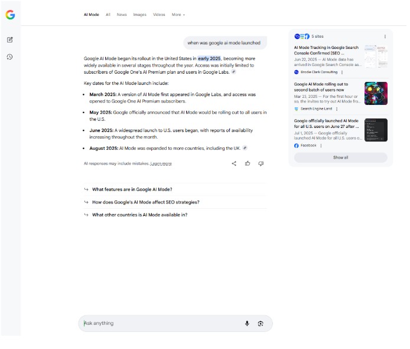The height and width of the screenshot is (349, 410).
Task: Click the Ask anything input field
Action: [160, 323]
